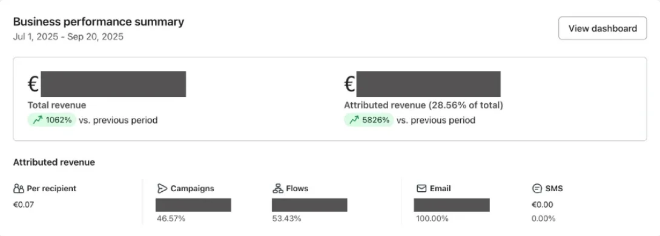Click the Attributed revenue section label
The image size is (660, 236).
tap(54, 162)
